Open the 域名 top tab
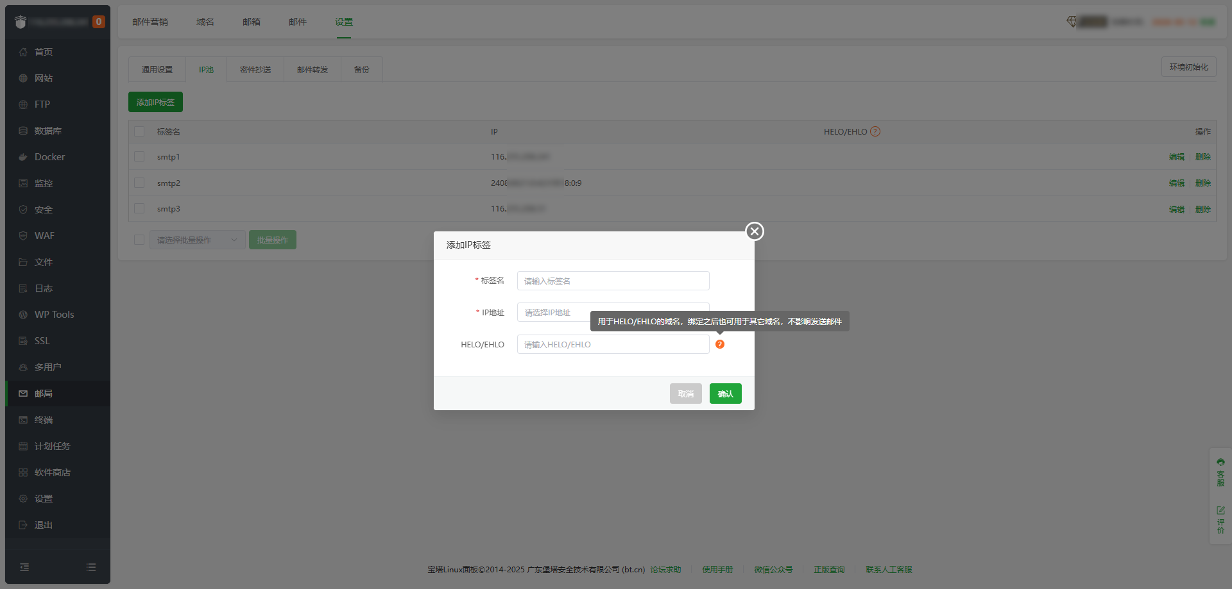The width and height of the screenshot is (1232, 589). 205,22
